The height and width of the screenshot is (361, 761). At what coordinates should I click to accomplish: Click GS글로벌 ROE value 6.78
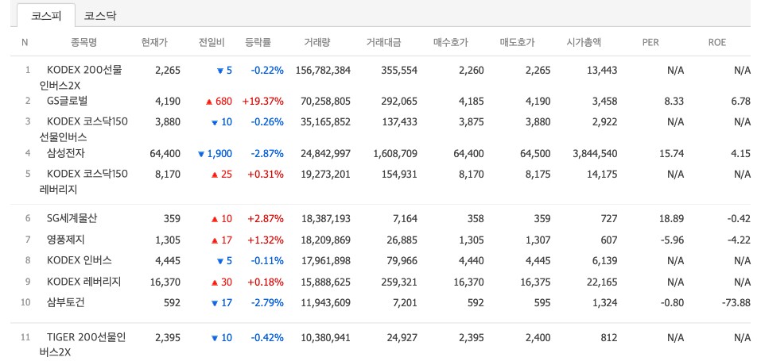(x=741, y=102)
